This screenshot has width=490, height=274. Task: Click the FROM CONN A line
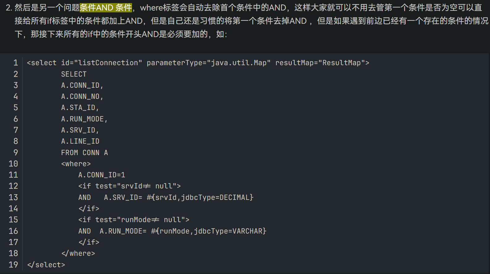pos(84,153)
